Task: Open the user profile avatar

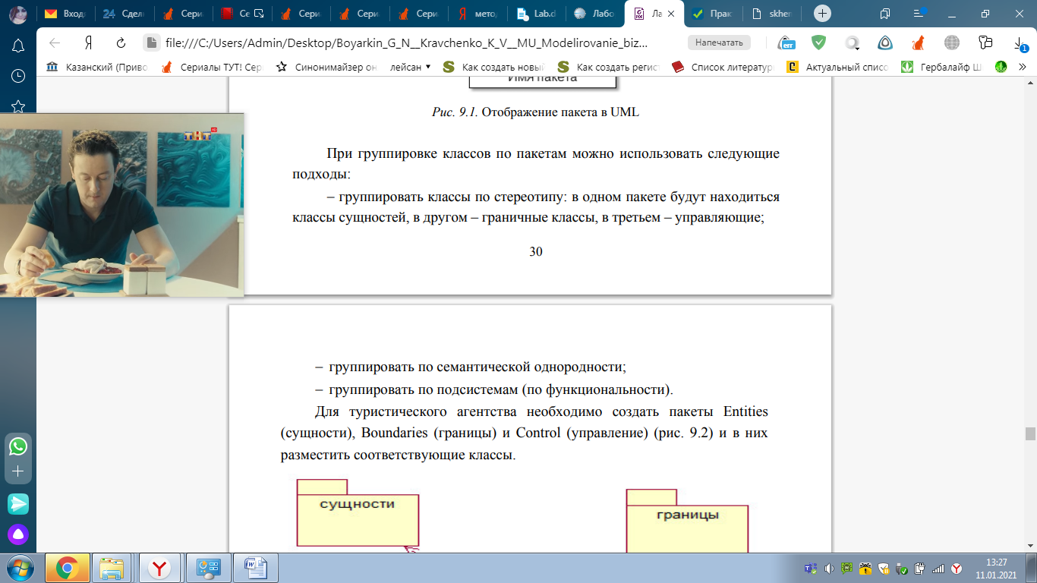Action: click(x=18, y=14)
